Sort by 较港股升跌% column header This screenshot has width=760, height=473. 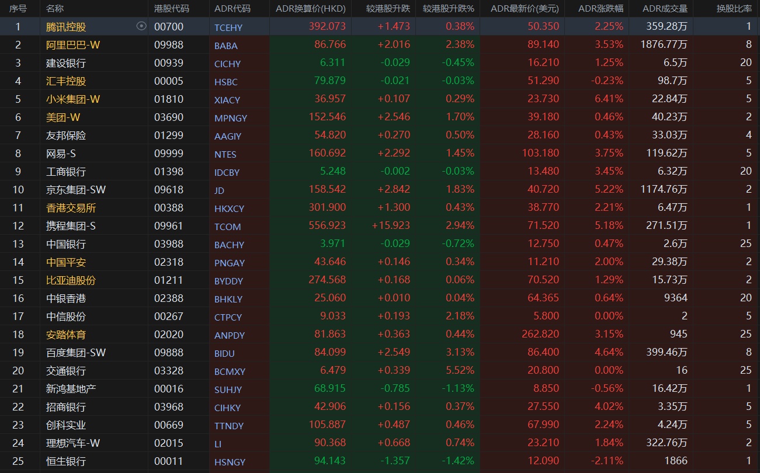pyautogui.click(x=448, y=9)
